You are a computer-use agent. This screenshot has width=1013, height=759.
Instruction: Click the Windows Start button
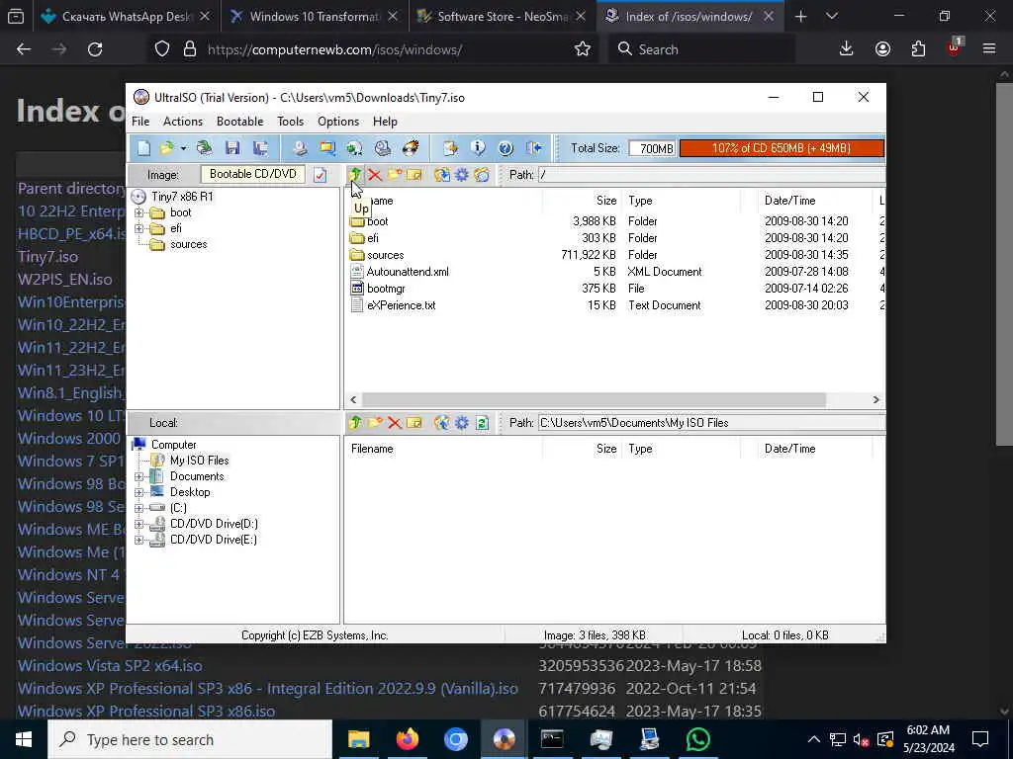(24, 739)
